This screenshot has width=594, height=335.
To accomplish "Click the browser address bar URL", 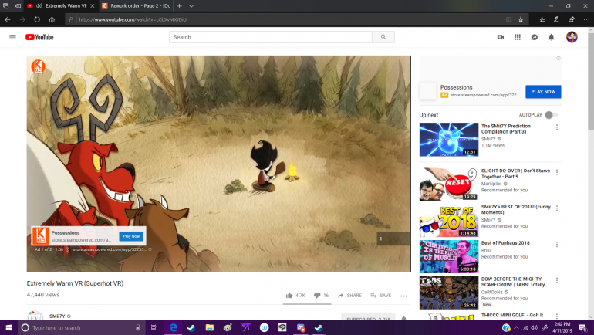I will point(133,19).
